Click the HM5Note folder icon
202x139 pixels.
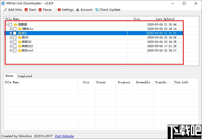pyautogui.click(x=20, y=29)
